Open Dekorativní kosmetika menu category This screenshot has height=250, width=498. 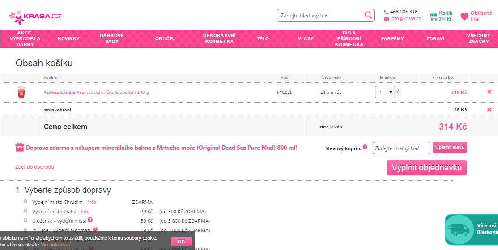219,38
